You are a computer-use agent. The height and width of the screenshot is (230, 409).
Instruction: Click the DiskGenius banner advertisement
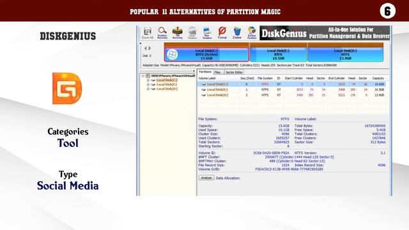[325, 33]
